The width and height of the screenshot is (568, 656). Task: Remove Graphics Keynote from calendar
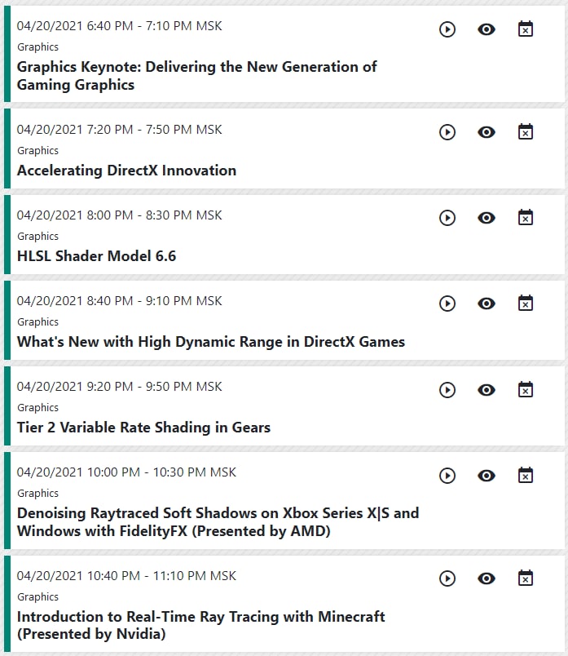tap(526, 29)
